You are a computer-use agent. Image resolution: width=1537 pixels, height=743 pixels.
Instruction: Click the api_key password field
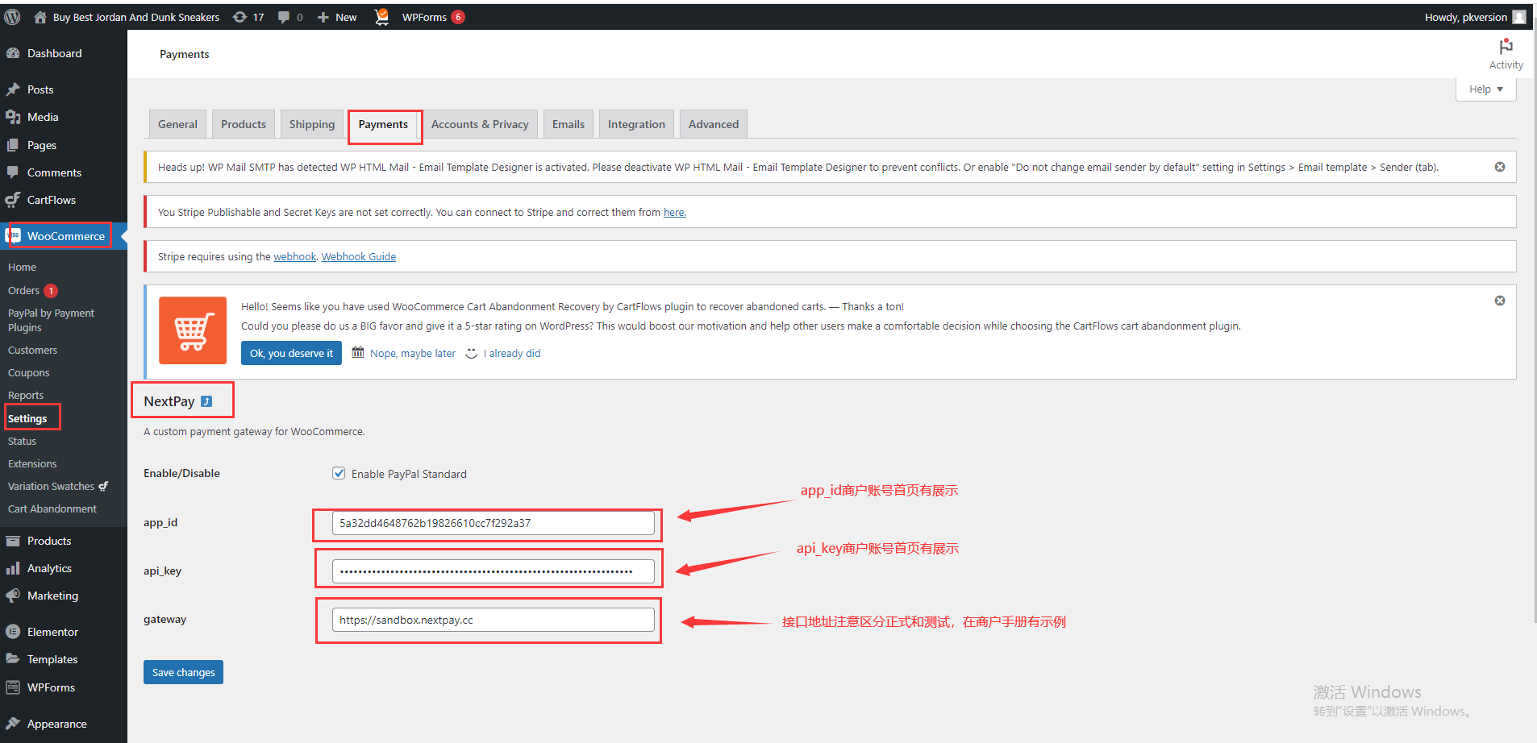[x=493, y=571]
